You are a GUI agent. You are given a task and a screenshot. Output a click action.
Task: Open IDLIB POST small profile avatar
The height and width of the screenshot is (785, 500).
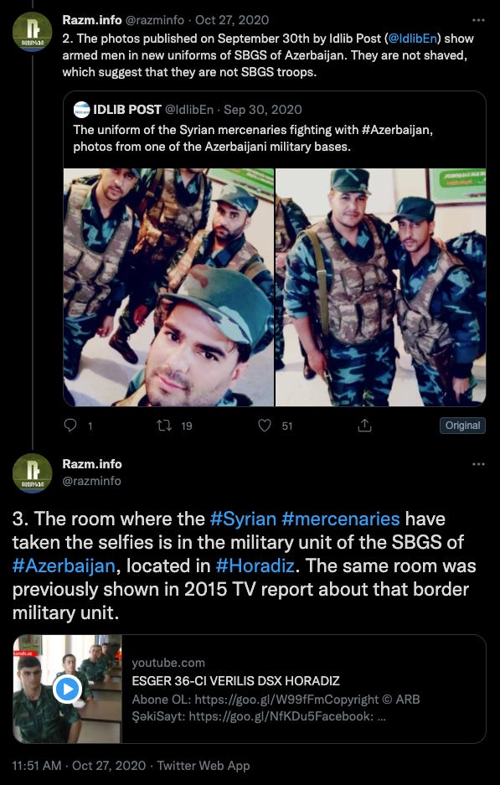click(81, 110)
